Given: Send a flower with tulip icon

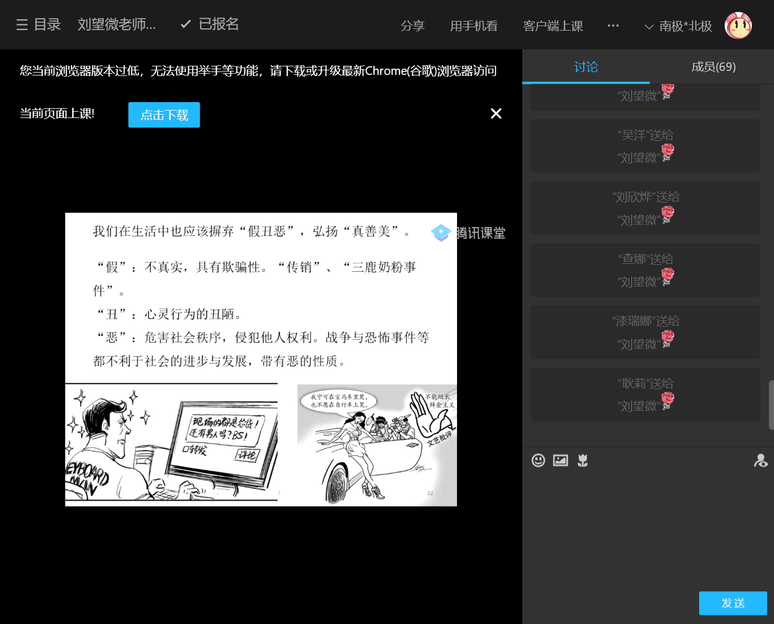Looking at the screenshot, I should pos(582,461).
